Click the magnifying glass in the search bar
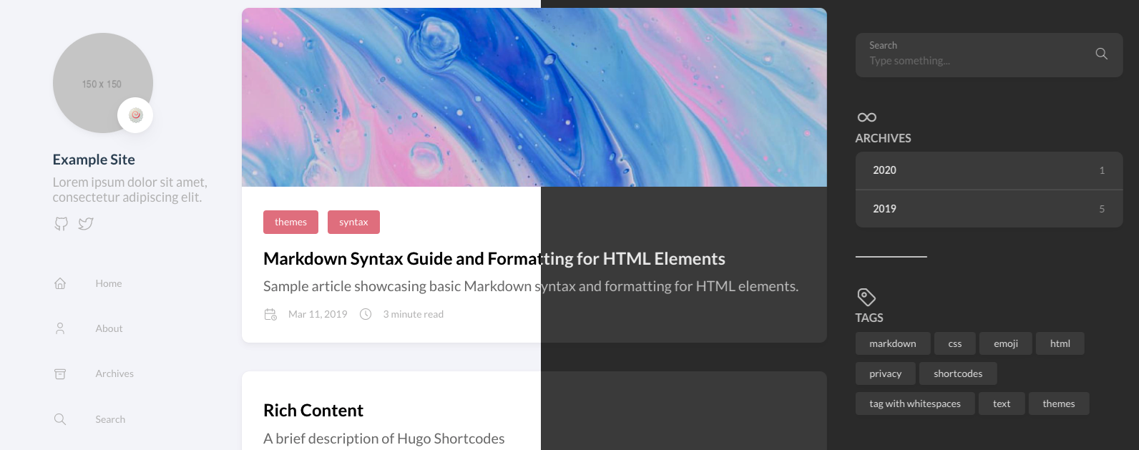 point(1100,53)
